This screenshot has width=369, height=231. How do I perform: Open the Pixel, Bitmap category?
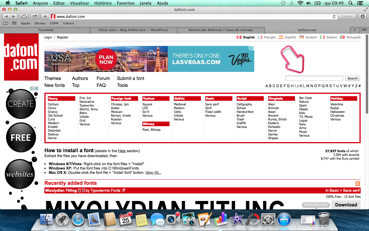[x=151, y=130]
